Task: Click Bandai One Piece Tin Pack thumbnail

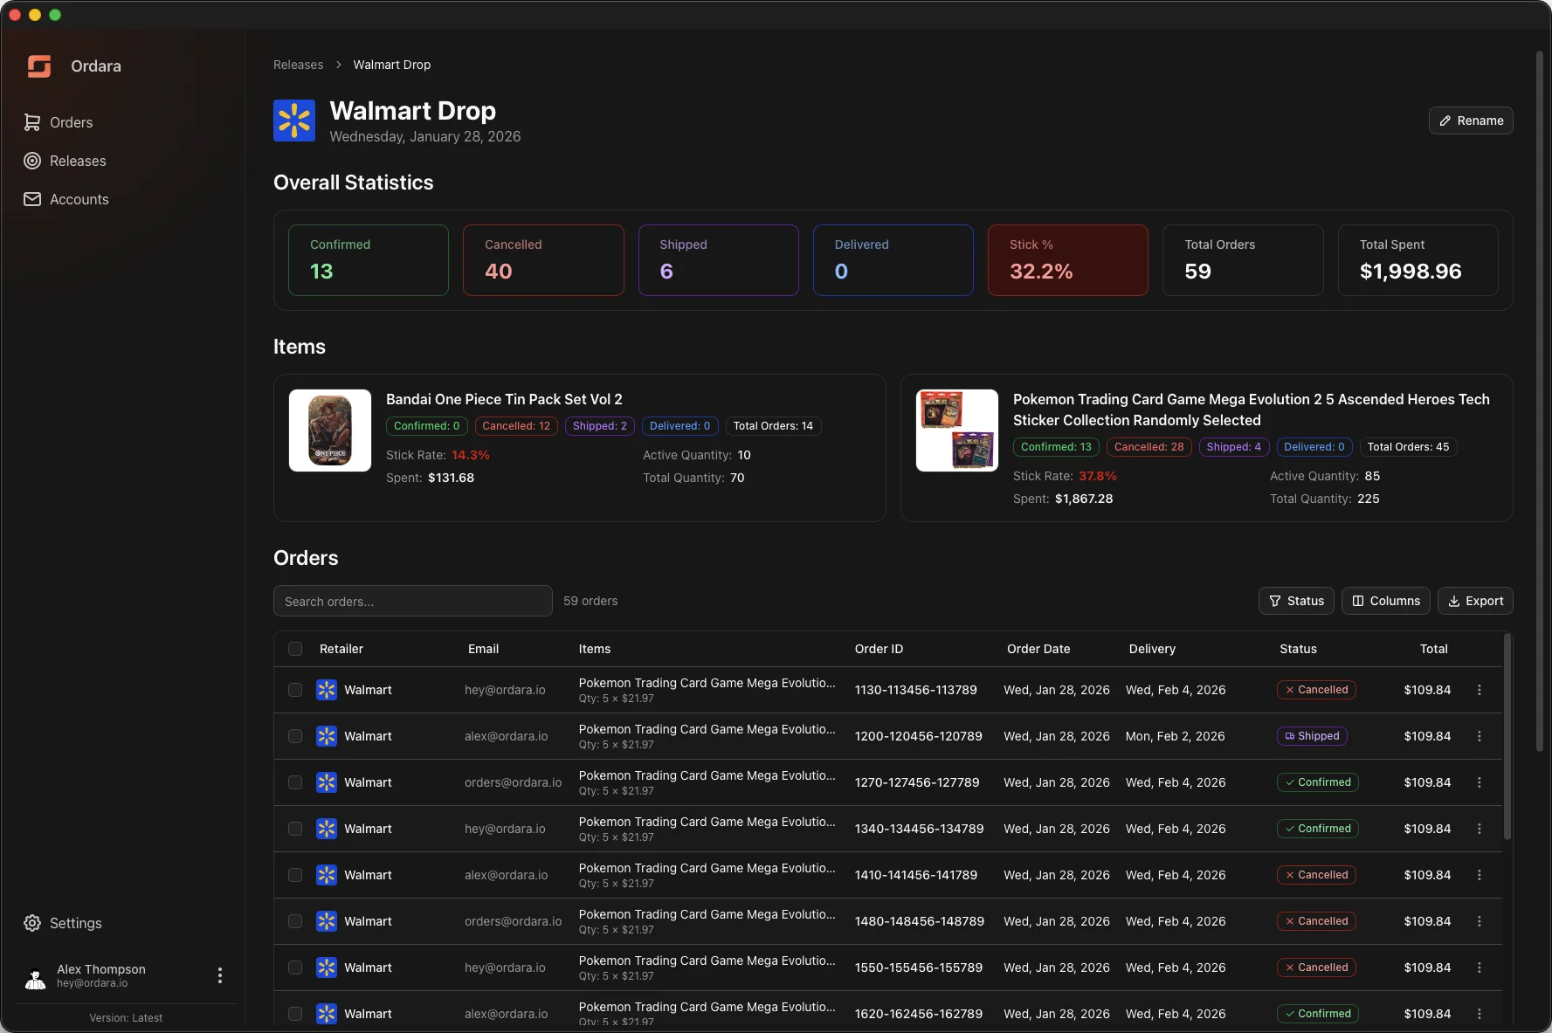Action: [330, 430]
